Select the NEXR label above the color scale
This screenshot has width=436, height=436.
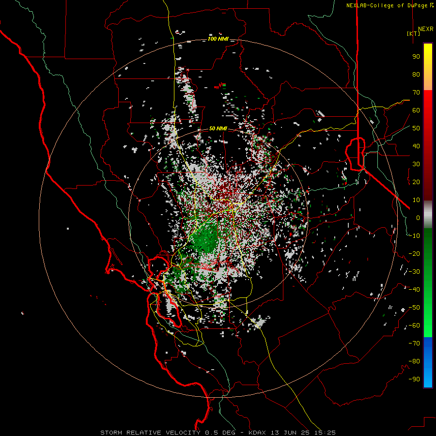pyautogui.click(x=425, y=29)
